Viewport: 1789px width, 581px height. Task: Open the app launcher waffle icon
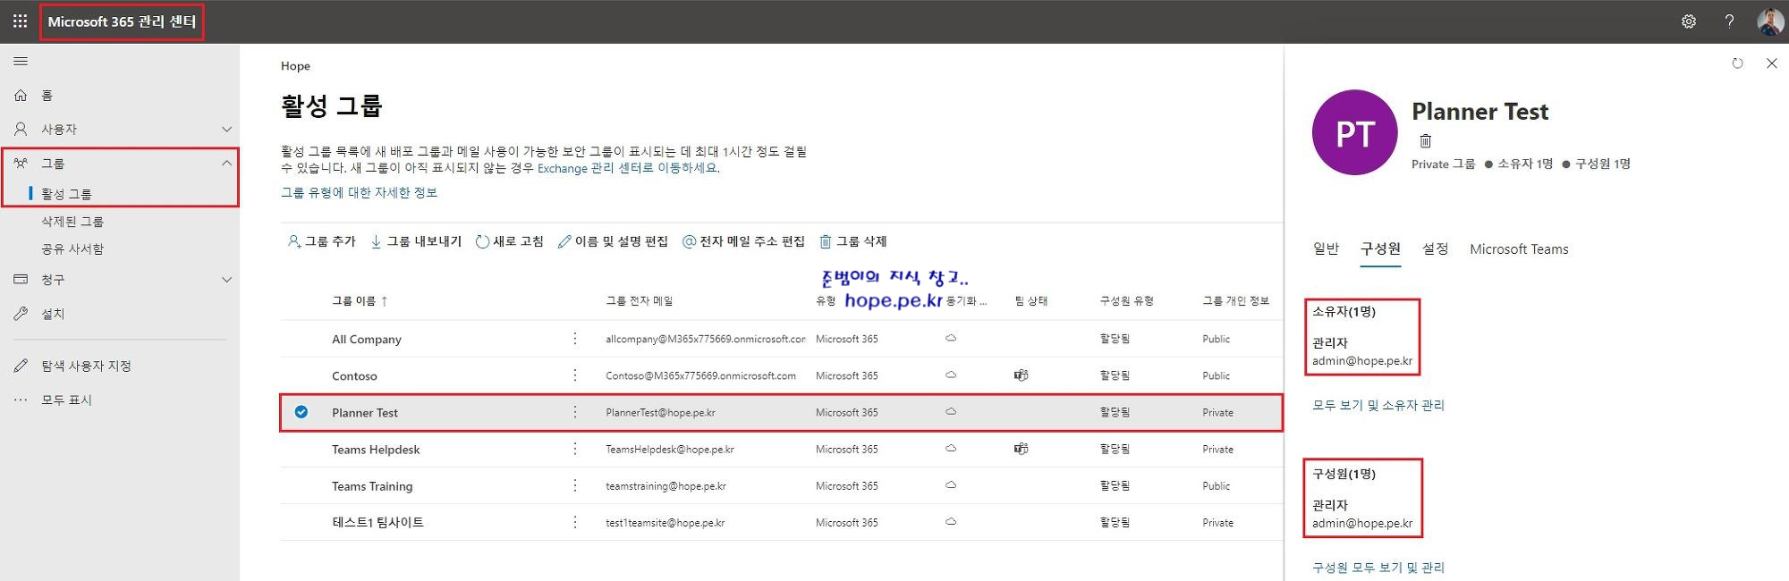(20, 21)
